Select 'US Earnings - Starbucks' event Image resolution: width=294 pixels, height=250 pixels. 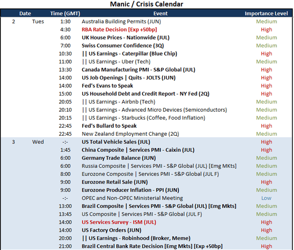144,118
